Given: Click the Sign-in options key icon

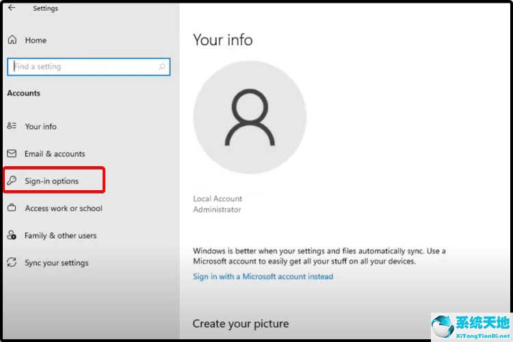Looking at the screenshot, I should 12,181.
